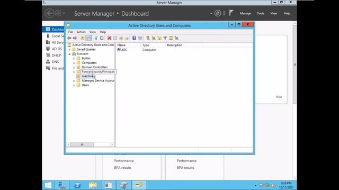This screenshot has height=190, width=339.
Task: Open the Manage menu in Server Manager
Action: (245, 13)
